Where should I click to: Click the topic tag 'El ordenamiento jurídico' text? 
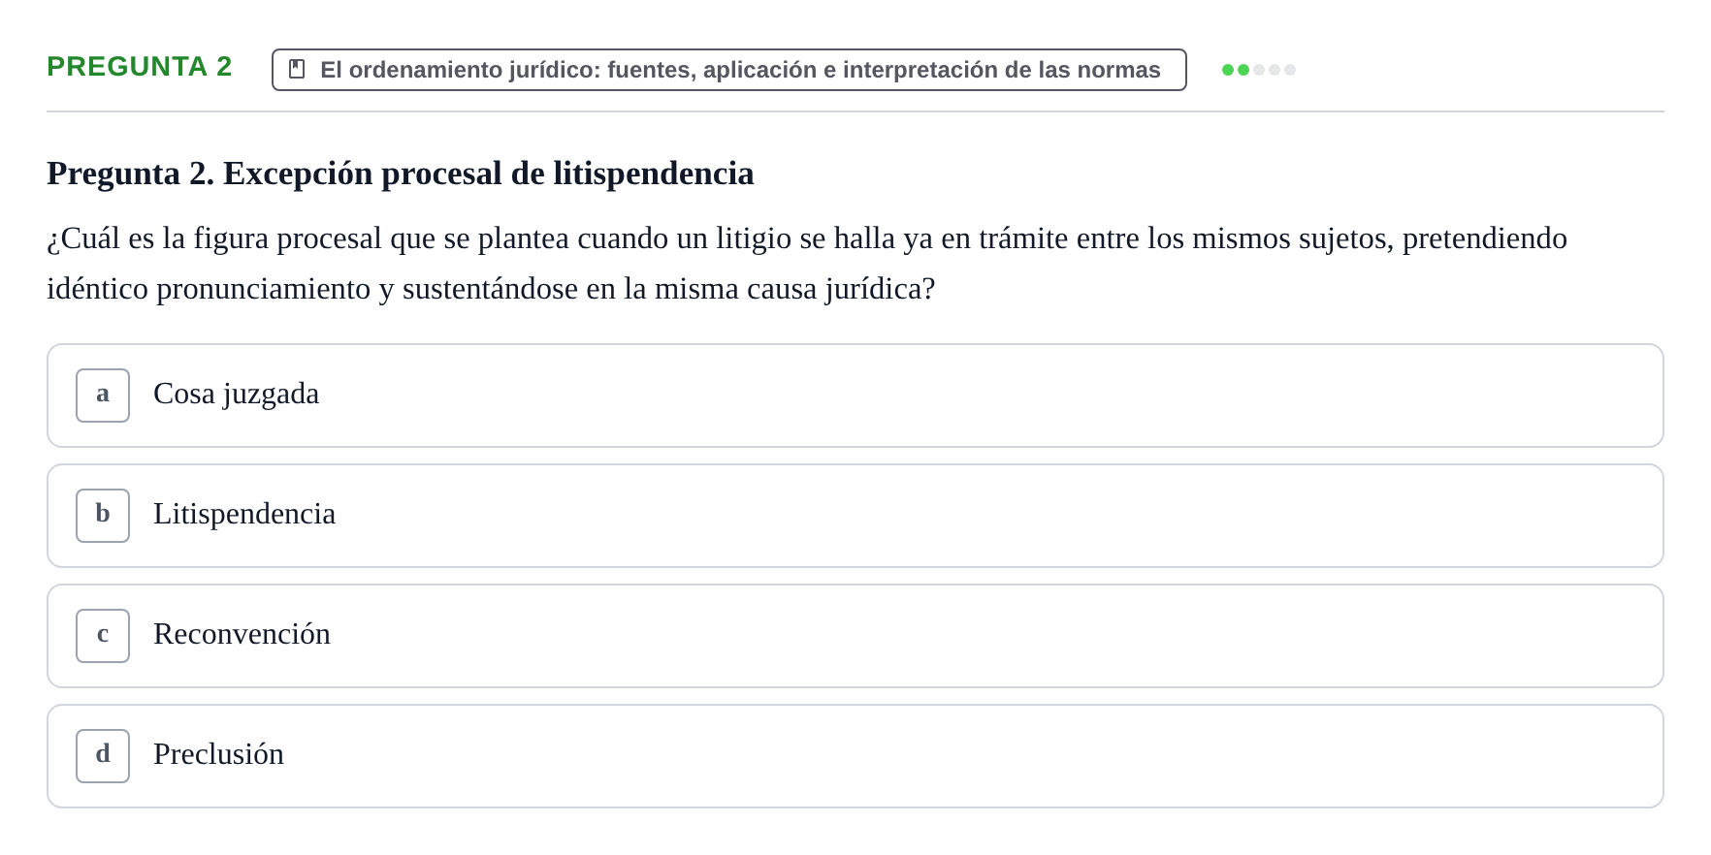coord(740,70)
